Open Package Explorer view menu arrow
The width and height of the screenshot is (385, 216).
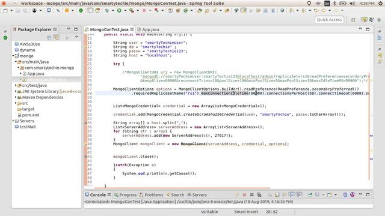76,37
